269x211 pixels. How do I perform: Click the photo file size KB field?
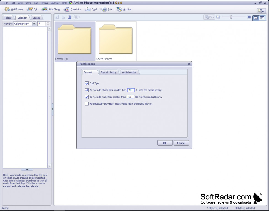tap(131, 90)
